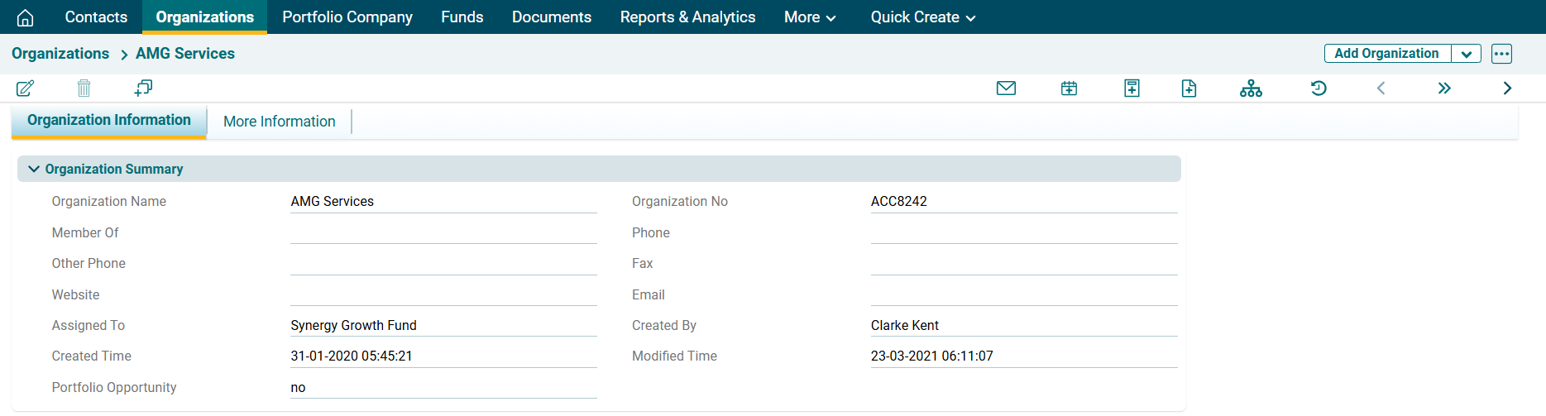Open the Portfolio Company menu

click(x=347, y=17)
